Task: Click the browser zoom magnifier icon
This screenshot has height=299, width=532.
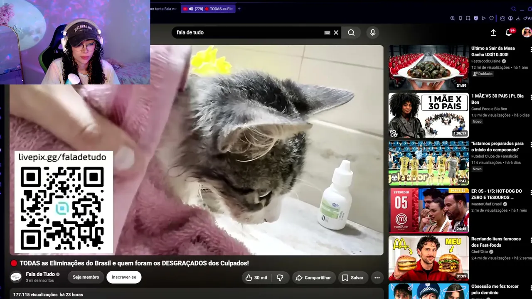Action: 453,18
